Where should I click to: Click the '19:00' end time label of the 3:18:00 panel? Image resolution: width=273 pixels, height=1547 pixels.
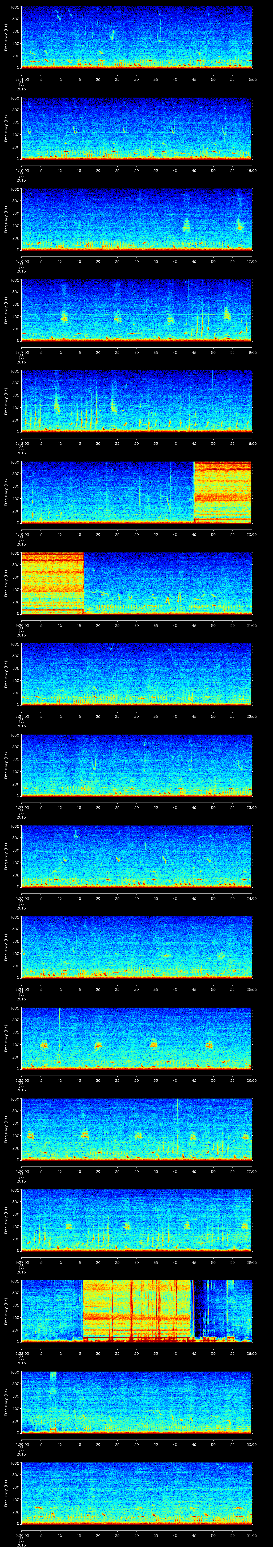pos(252,443)
